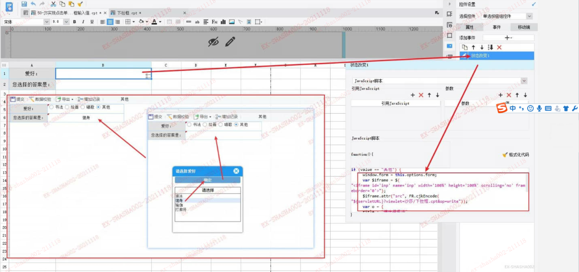The image size is (579, 272).
Task: Click the 格式化代码 button
Action: pyautogui.click(x=516, y=155)
